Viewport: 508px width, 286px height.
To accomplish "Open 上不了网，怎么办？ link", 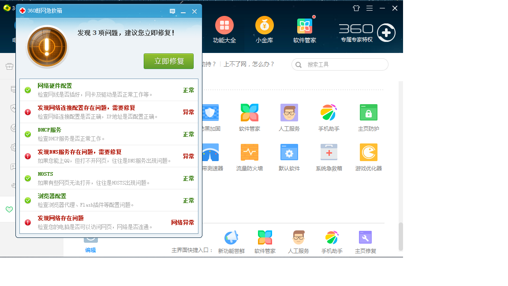I will point(249,64).
